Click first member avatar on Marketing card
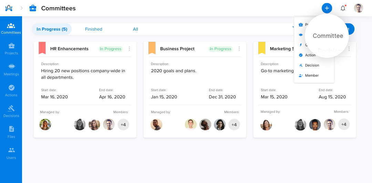This screenshot has width=372, height=183. (300, 125)
